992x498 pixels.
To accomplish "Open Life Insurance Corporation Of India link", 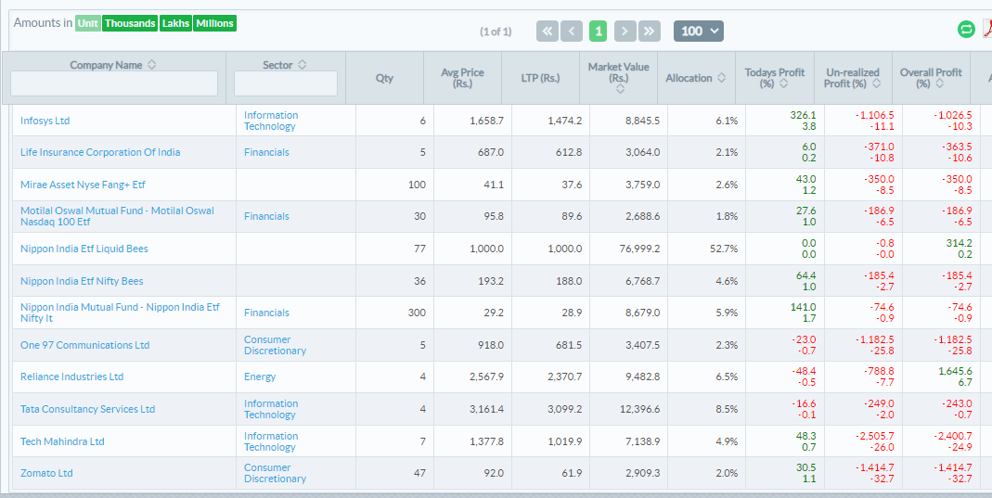I will 100,152.
